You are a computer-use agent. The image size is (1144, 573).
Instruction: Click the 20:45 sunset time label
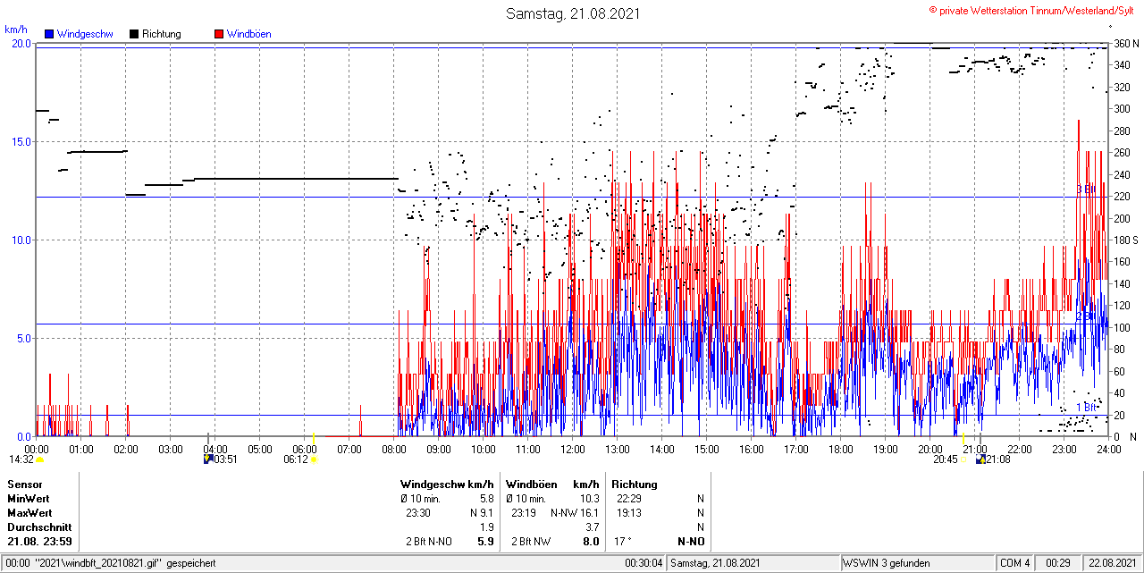pos(946,459)
